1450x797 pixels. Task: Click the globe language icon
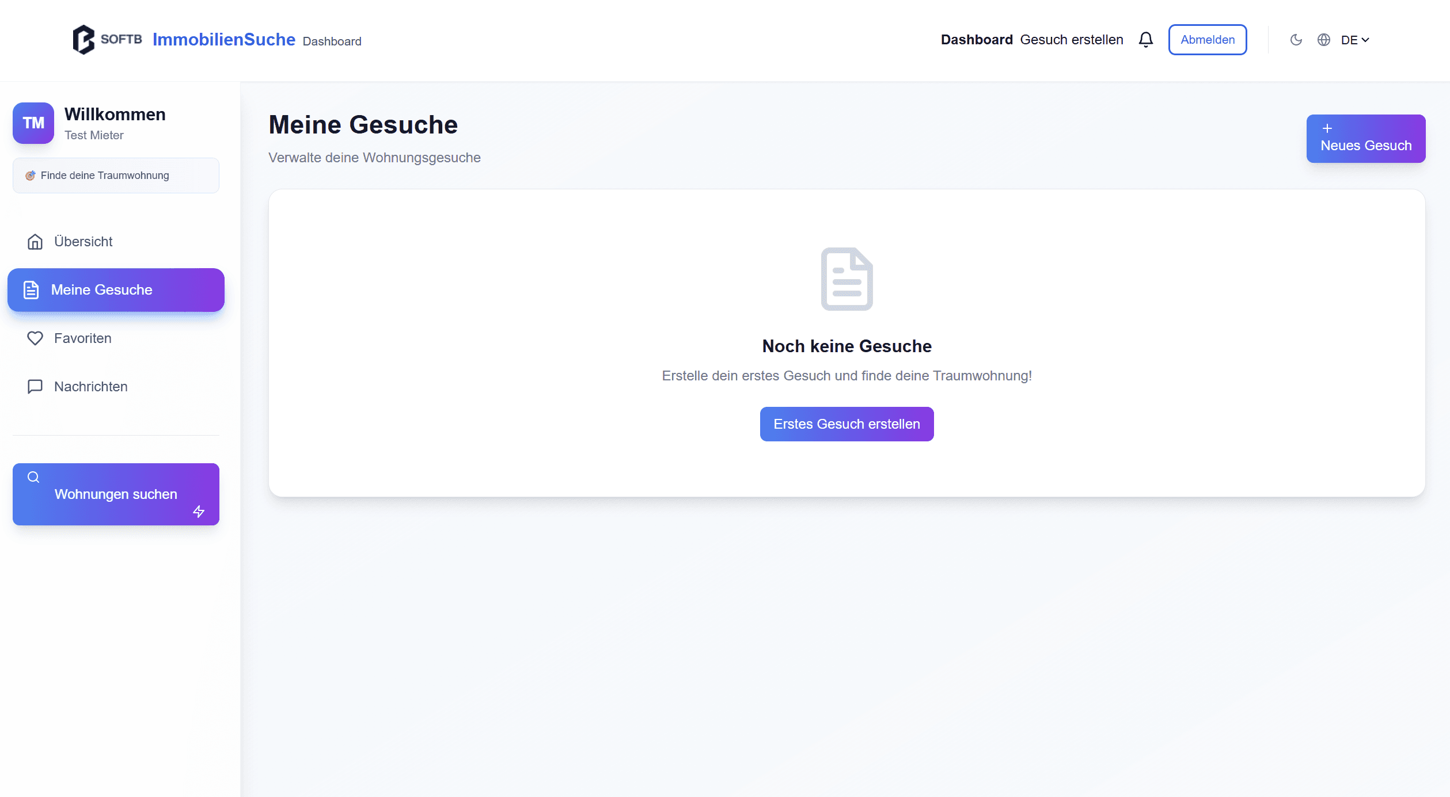1323,40
